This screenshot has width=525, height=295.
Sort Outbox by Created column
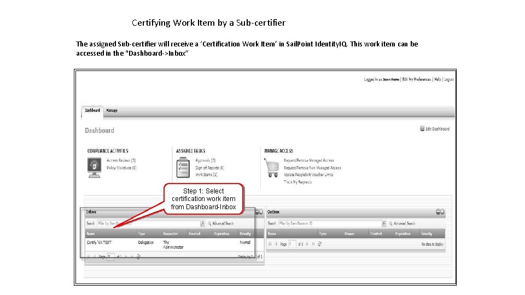point(376,234)
